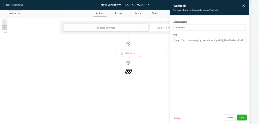The height and width of the screenshot is (124, 259).
Task: Click the finish flag end marker
Action: click(128, 72)
